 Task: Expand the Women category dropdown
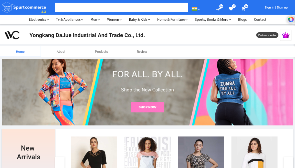(114, 19)
